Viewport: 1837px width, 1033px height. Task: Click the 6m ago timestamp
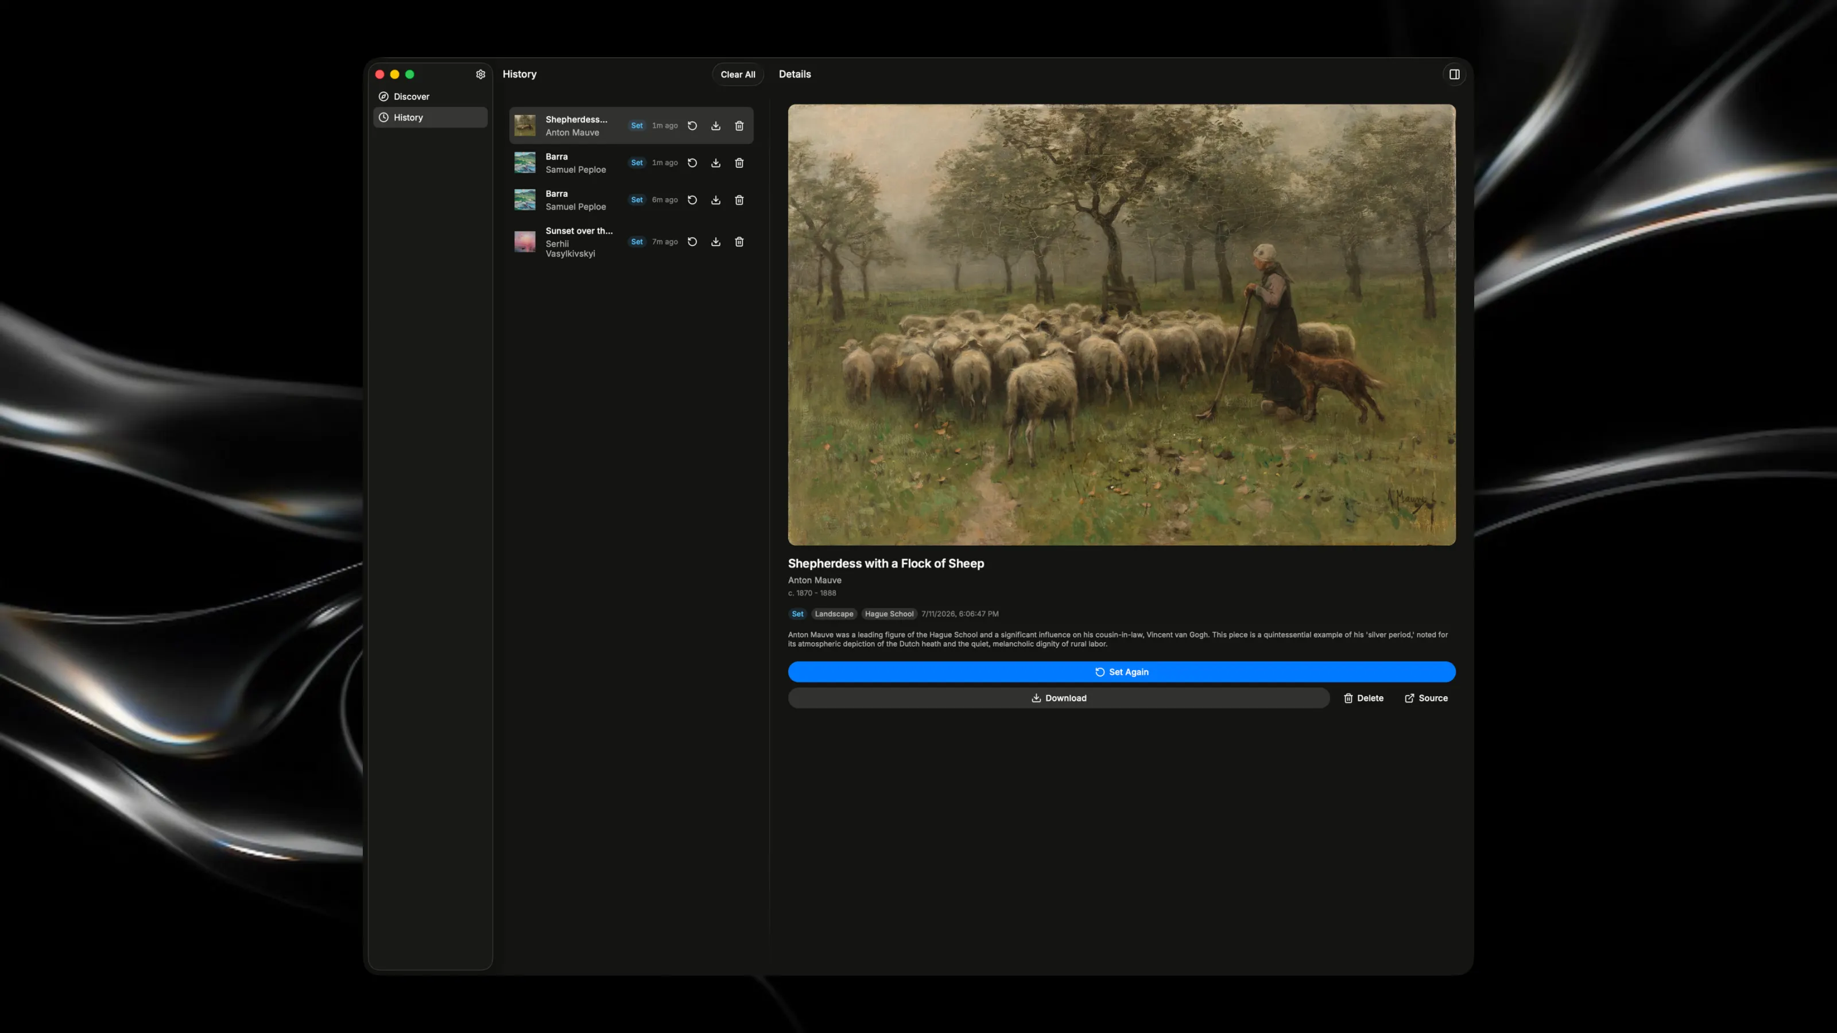(665, 200)
